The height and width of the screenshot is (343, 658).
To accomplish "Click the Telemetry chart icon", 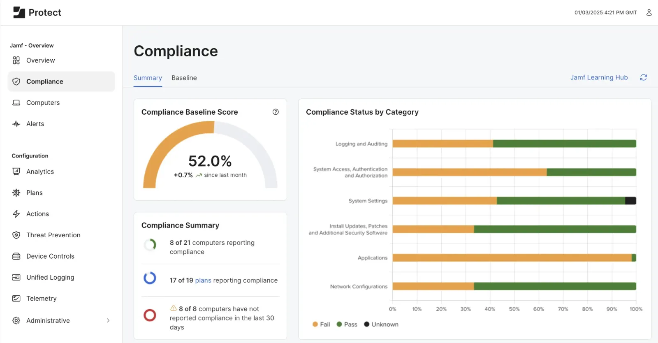I will [x=16, y=299].
